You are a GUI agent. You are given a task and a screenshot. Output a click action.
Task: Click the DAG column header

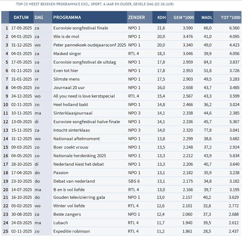(x=39, y=17)
